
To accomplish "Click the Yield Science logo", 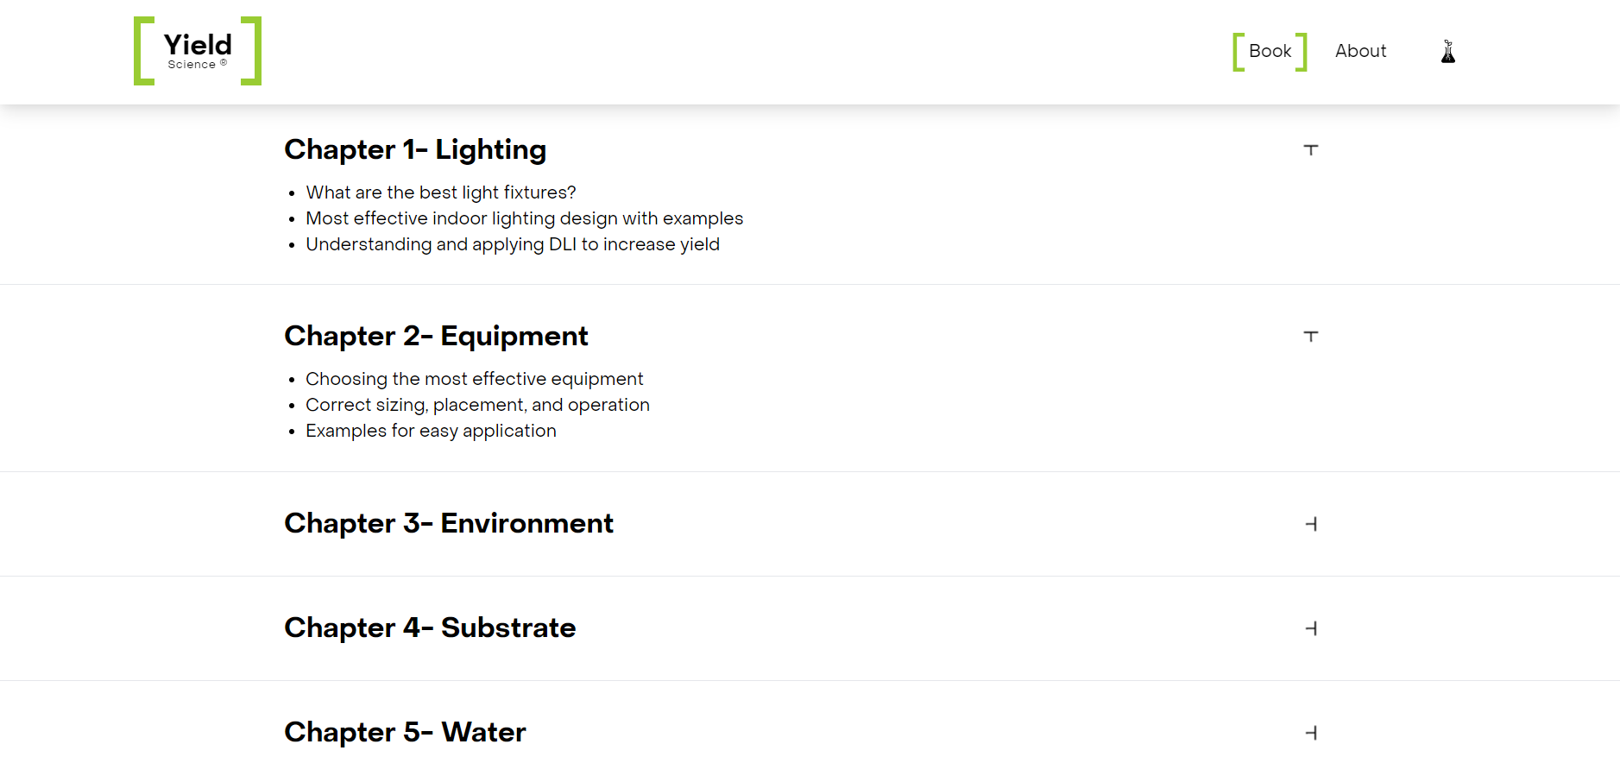I will click(198, 51).
